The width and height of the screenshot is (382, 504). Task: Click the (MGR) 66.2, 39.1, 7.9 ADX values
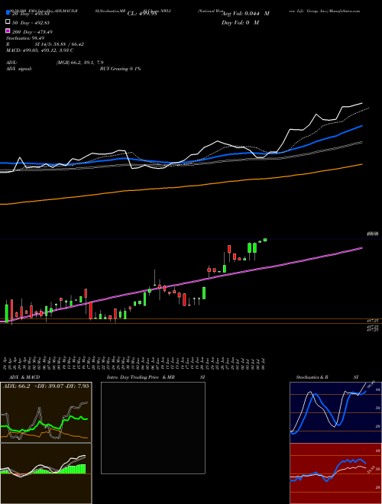(x=79, y=63)
